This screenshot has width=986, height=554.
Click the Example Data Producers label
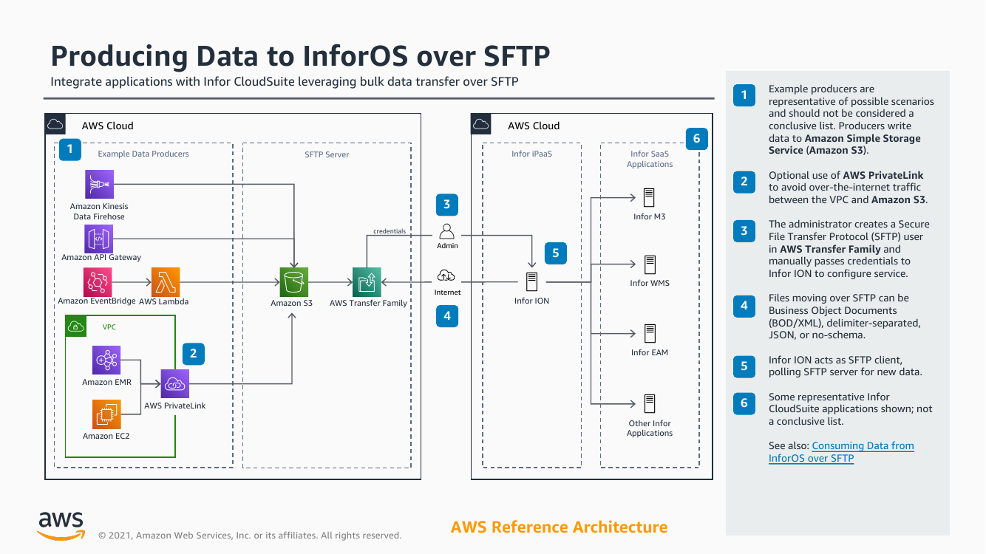tap(143, 154)
